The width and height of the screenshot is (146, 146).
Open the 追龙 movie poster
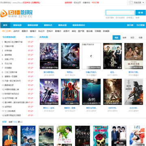pyautogui.click(x=112, y=56)
